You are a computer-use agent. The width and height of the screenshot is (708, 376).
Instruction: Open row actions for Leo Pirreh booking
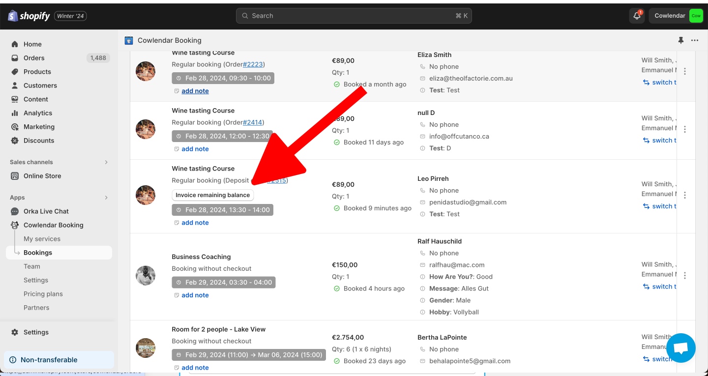tap(684, 195)
